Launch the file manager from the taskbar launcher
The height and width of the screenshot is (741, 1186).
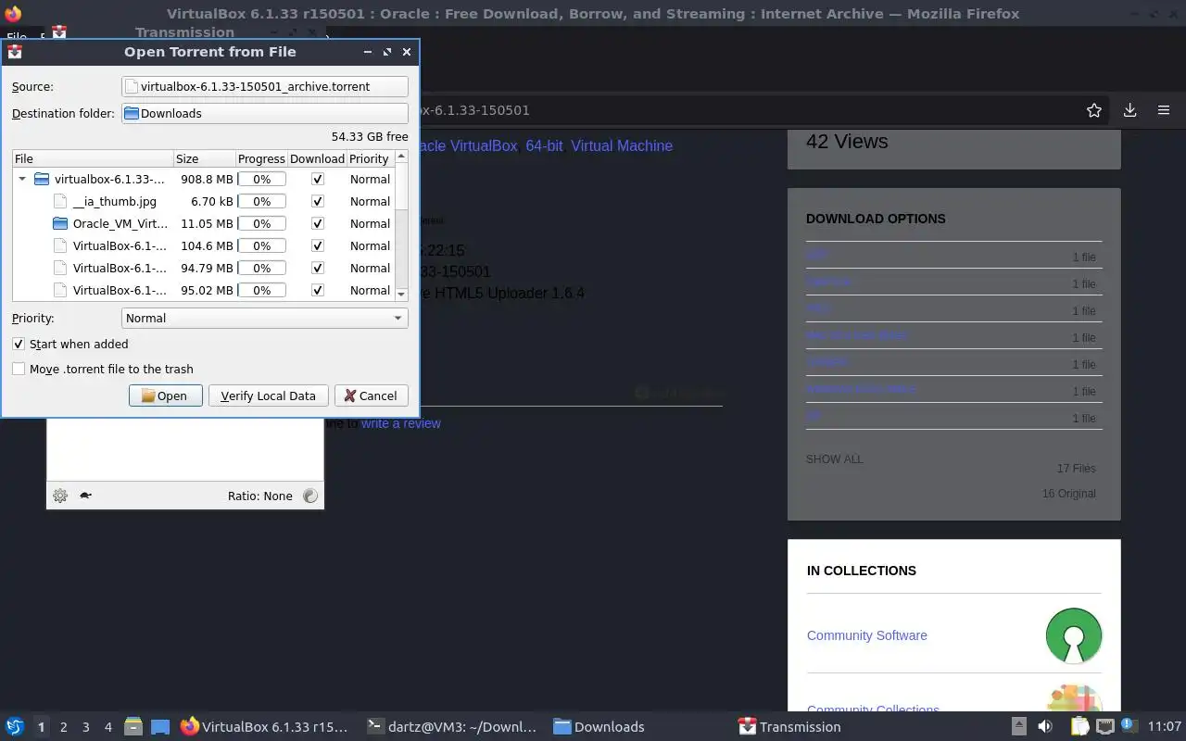pos(133,727)
